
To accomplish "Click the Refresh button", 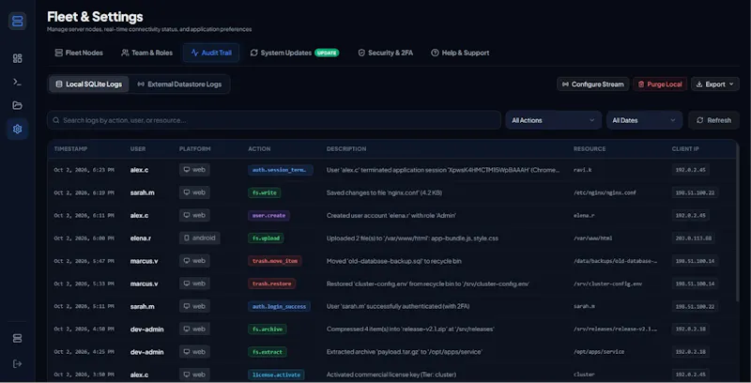I will (x=713, y=120).
